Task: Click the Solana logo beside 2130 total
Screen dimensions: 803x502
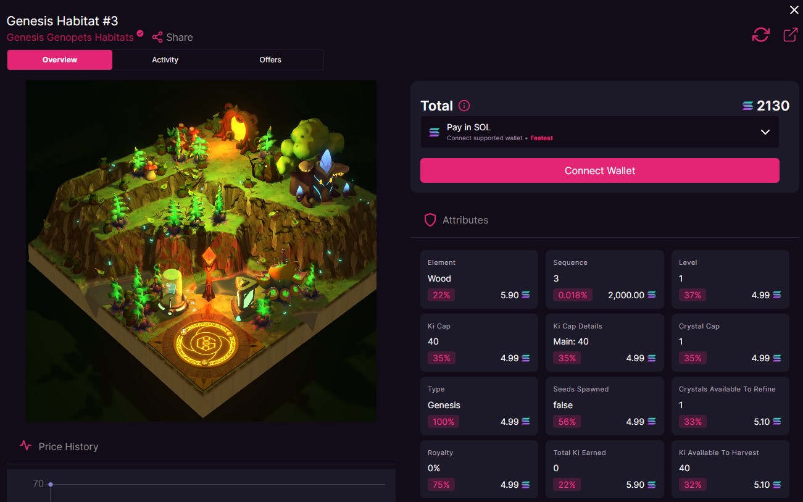Action: coord(748,106)
